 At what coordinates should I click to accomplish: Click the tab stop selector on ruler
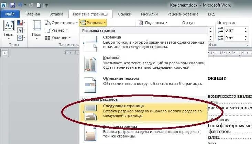click(5, 53)
